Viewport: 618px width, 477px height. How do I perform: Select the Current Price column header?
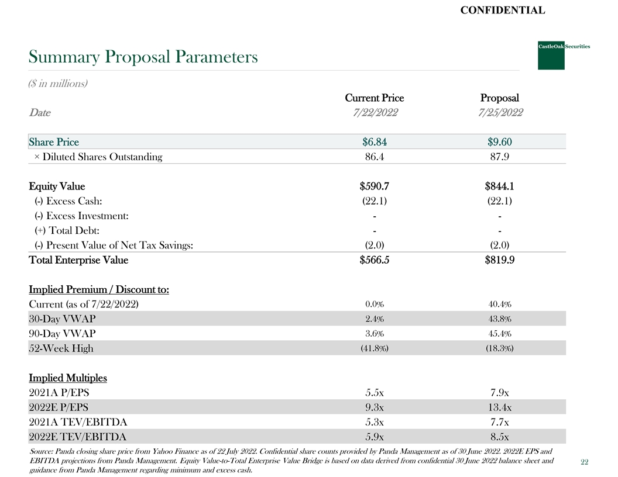point(374,98)
